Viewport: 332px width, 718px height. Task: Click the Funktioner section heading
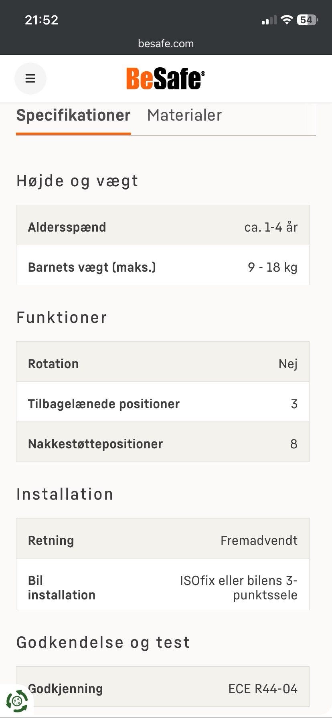click(62, 318)
